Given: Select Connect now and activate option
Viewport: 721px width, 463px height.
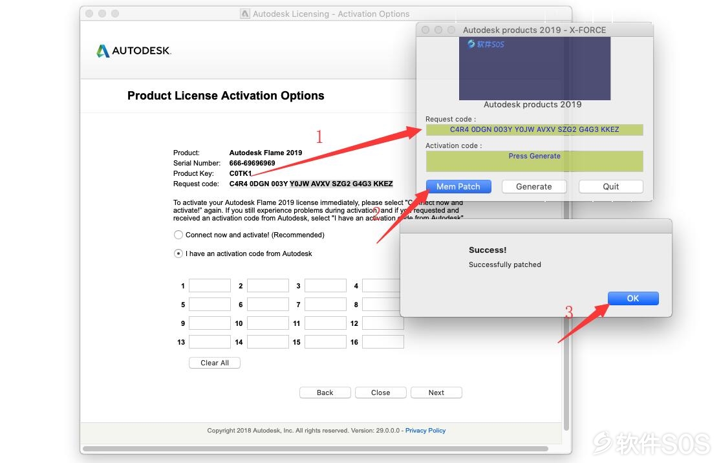Looking at the screenshot, I should 178,235.
